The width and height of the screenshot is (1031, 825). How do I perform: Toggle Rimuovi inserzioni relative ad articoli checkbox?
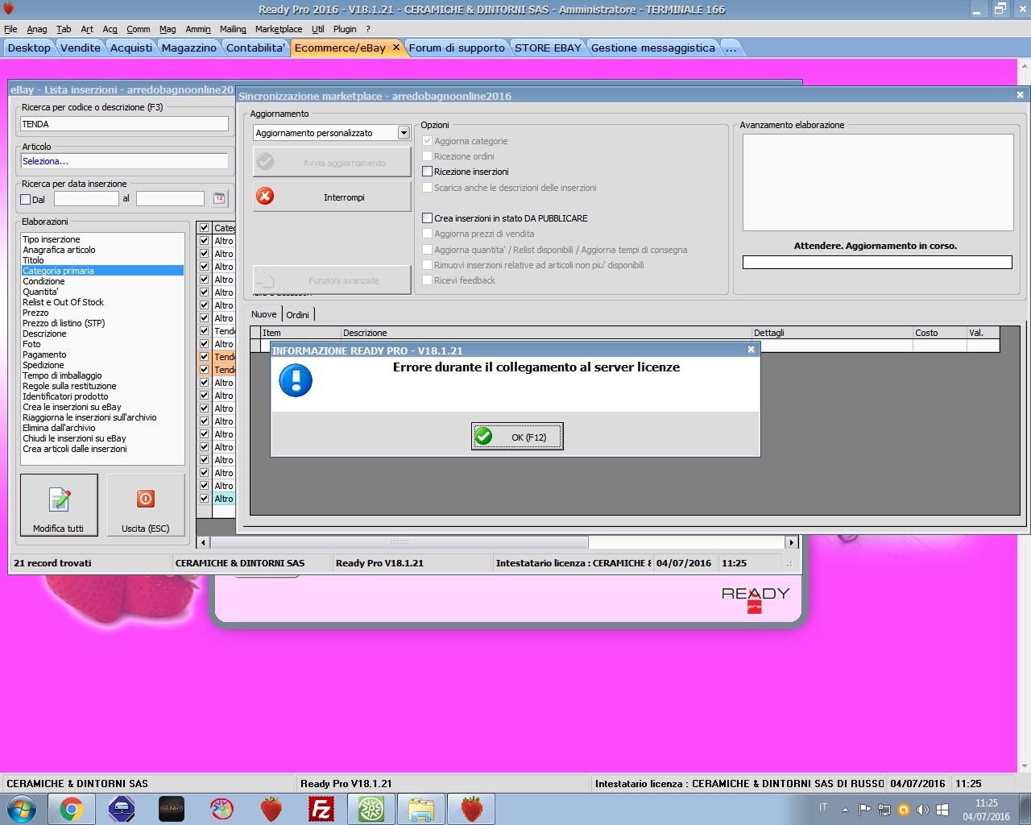pyautogui.click(x=428, y=265)
